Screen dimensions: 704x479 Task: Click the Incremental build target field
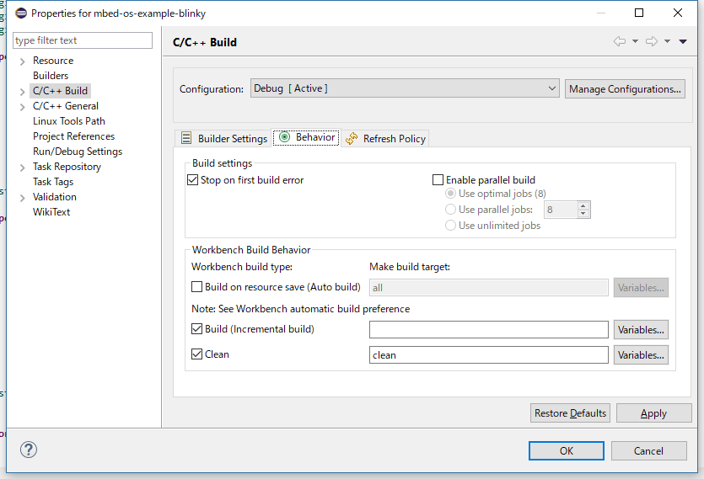489,330
